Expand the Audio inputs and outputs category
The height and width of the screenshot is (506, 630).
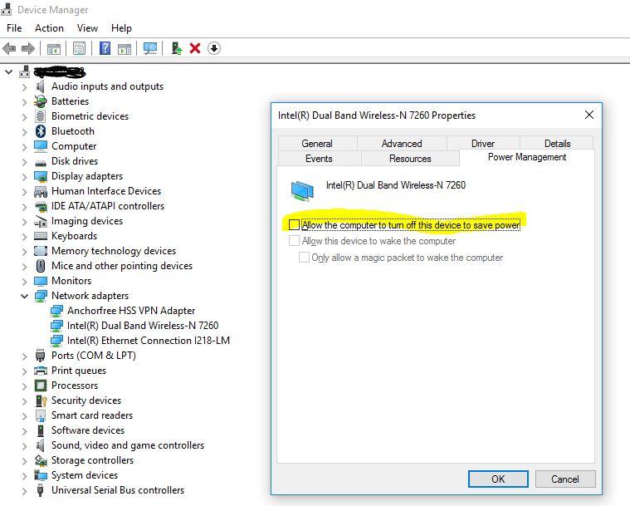click(25, 87)
